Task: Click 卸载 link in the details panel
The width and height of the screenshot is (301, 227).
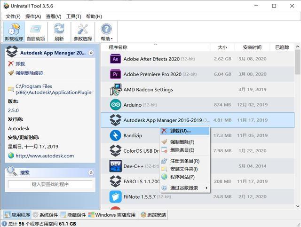Action: 20,64
